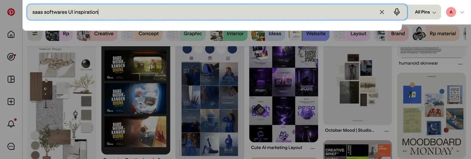Select the Ideas filter chip
Screen dimensions: 471x159
(268, 33)
